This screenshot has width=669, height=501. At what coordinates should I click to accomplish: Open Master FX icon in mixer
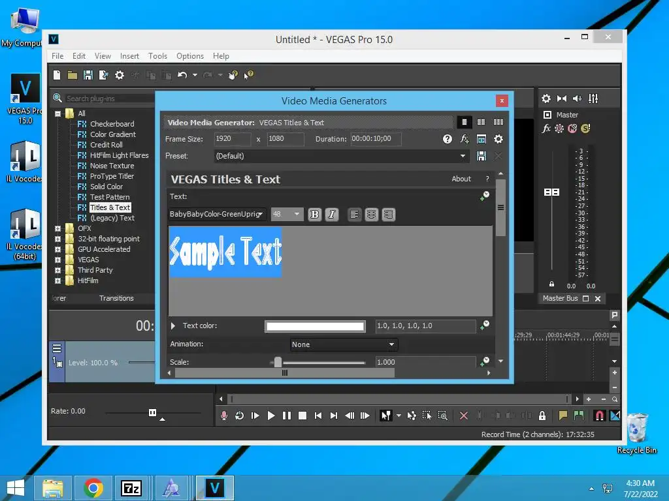pos(546,129)
